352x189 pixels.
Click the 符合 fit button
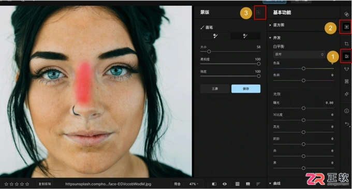(x=178, y=184)
